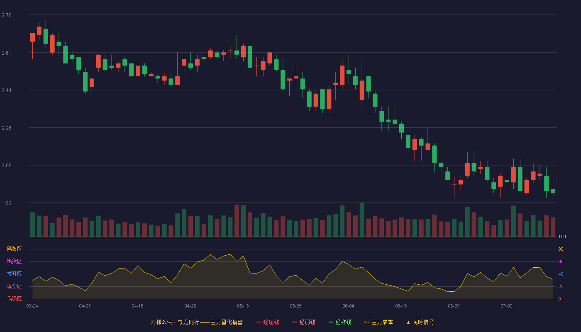Click the 主力成本 dashed legend marker
The height and width of the screenshot is (332, 581).
pyautogui.click(x=366, y=322)
